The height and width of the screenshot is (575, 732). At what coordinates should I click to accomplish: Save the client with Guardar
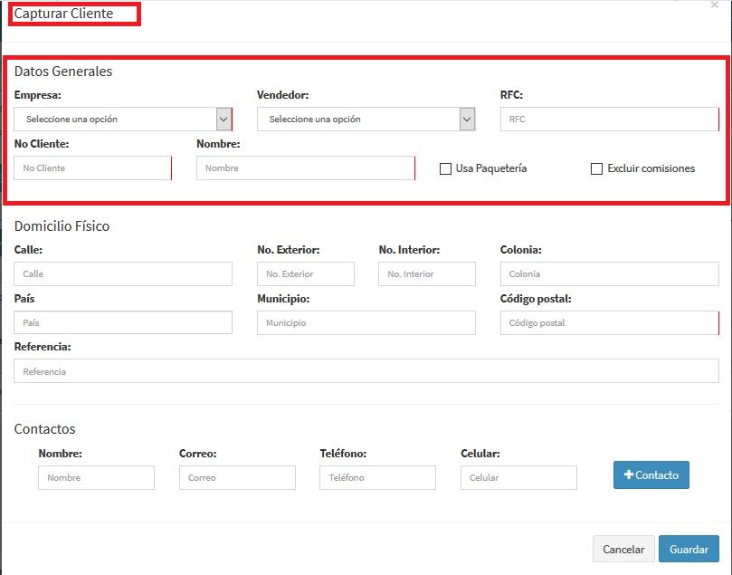[689, 550]
